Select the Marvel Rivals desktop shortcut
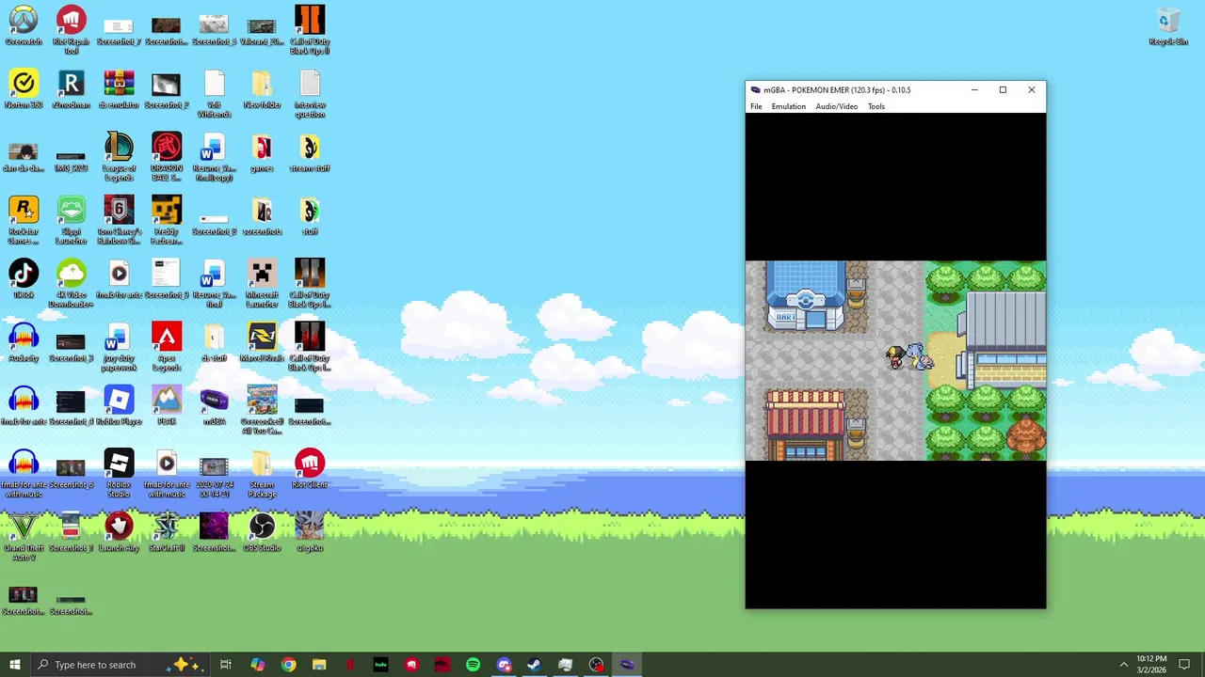This screenshot has width=1205, height=677. pos(262,342)
